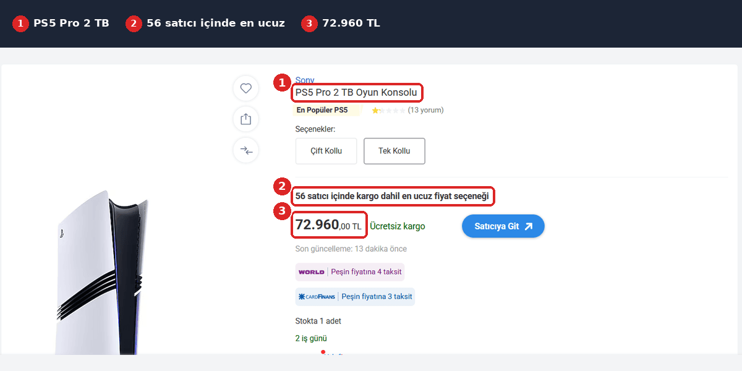Click the Seçenekler label

(315, 129)
